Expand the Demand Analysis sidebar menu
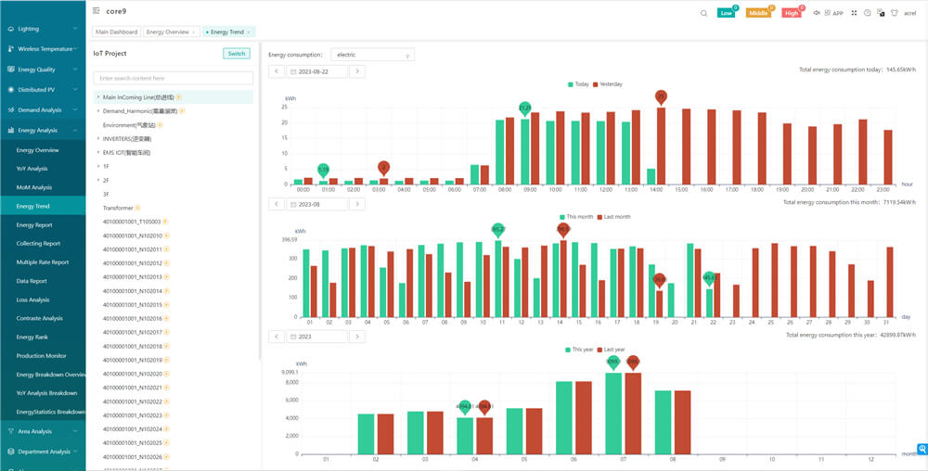This screenshot has height=471, width=928. (43, 110)
